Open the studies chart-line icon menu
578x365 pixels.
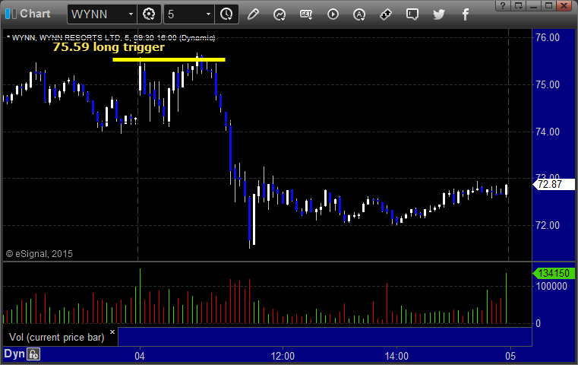tap(280, 14)
